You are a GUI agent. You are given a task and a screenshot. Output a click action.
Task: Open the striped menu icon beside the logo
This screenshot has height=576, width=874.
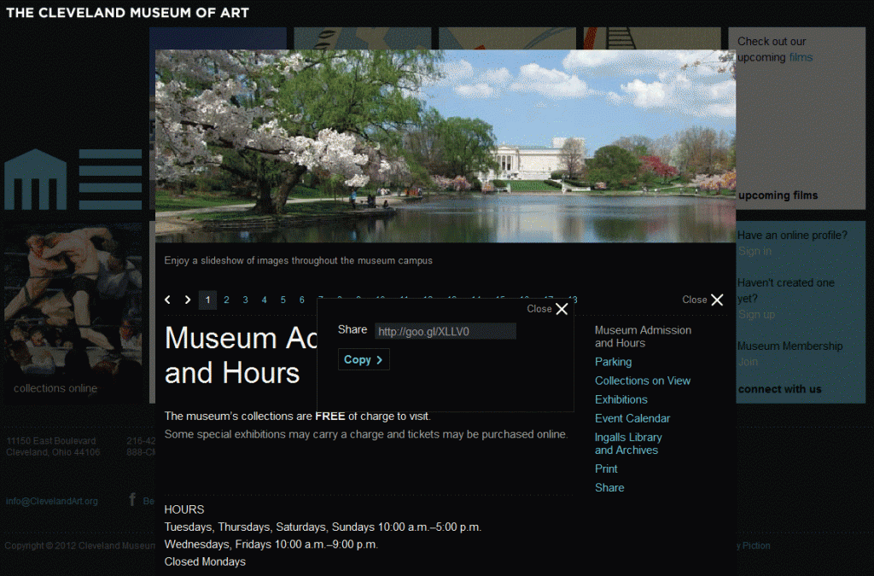click(110, 179)
